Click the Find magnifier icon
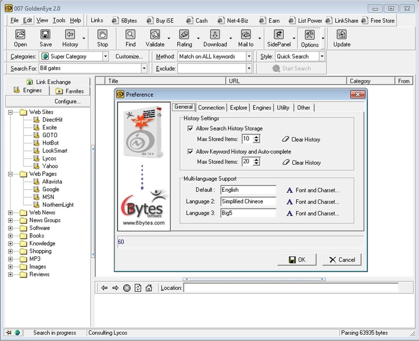The width and height of the screenshot is (419, 341). [130, 35]
